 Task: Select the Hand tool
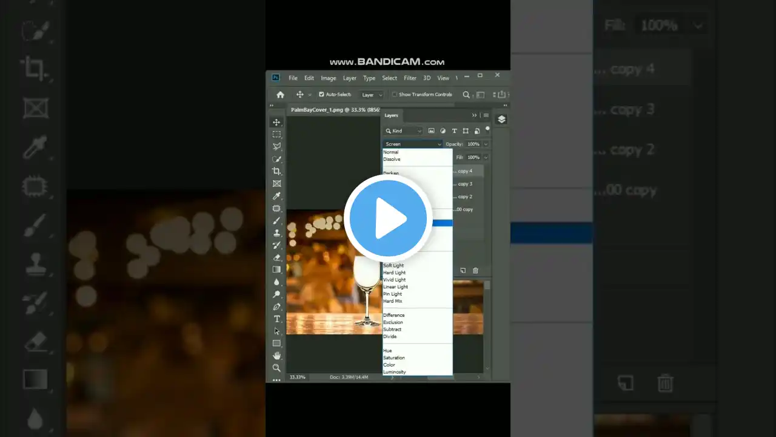click(x=276, y=356)
